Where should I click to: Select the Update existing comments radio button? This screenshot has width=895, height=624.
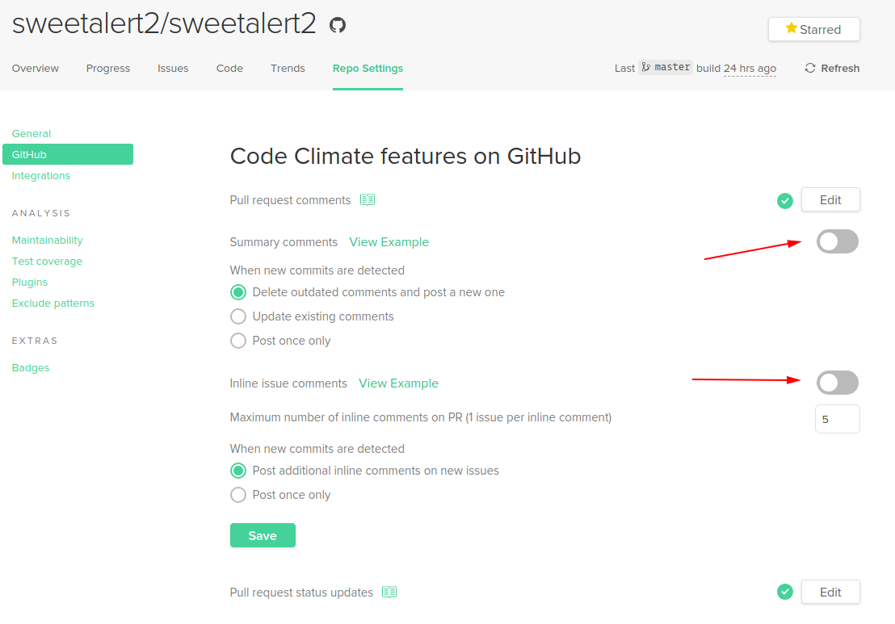(238, 316)
